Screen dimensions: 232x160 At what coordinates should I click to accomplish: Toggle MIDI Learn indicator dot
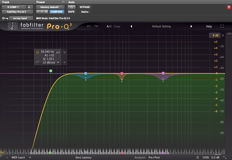(7, 157)
